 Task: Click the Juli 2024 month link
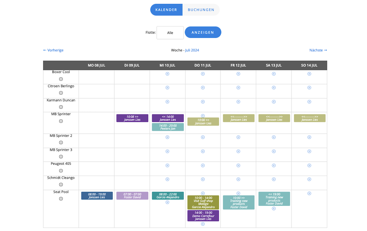tap(192, 50)
